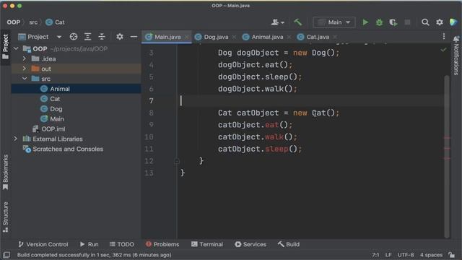
Task: Open Services tool window
Action: pos(250,244)
